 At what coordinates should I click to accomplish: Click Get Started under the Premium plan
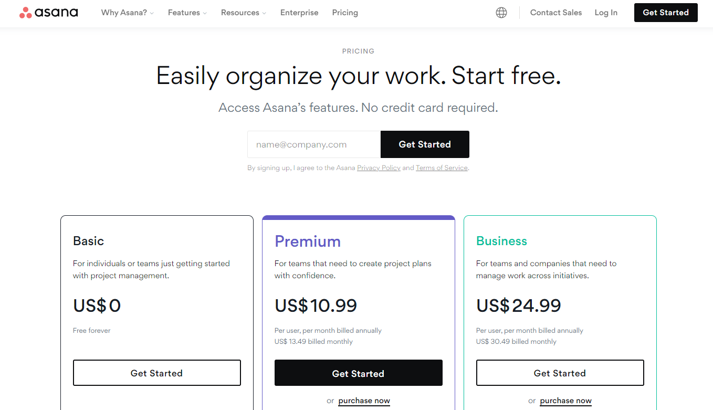coord(358,373)
